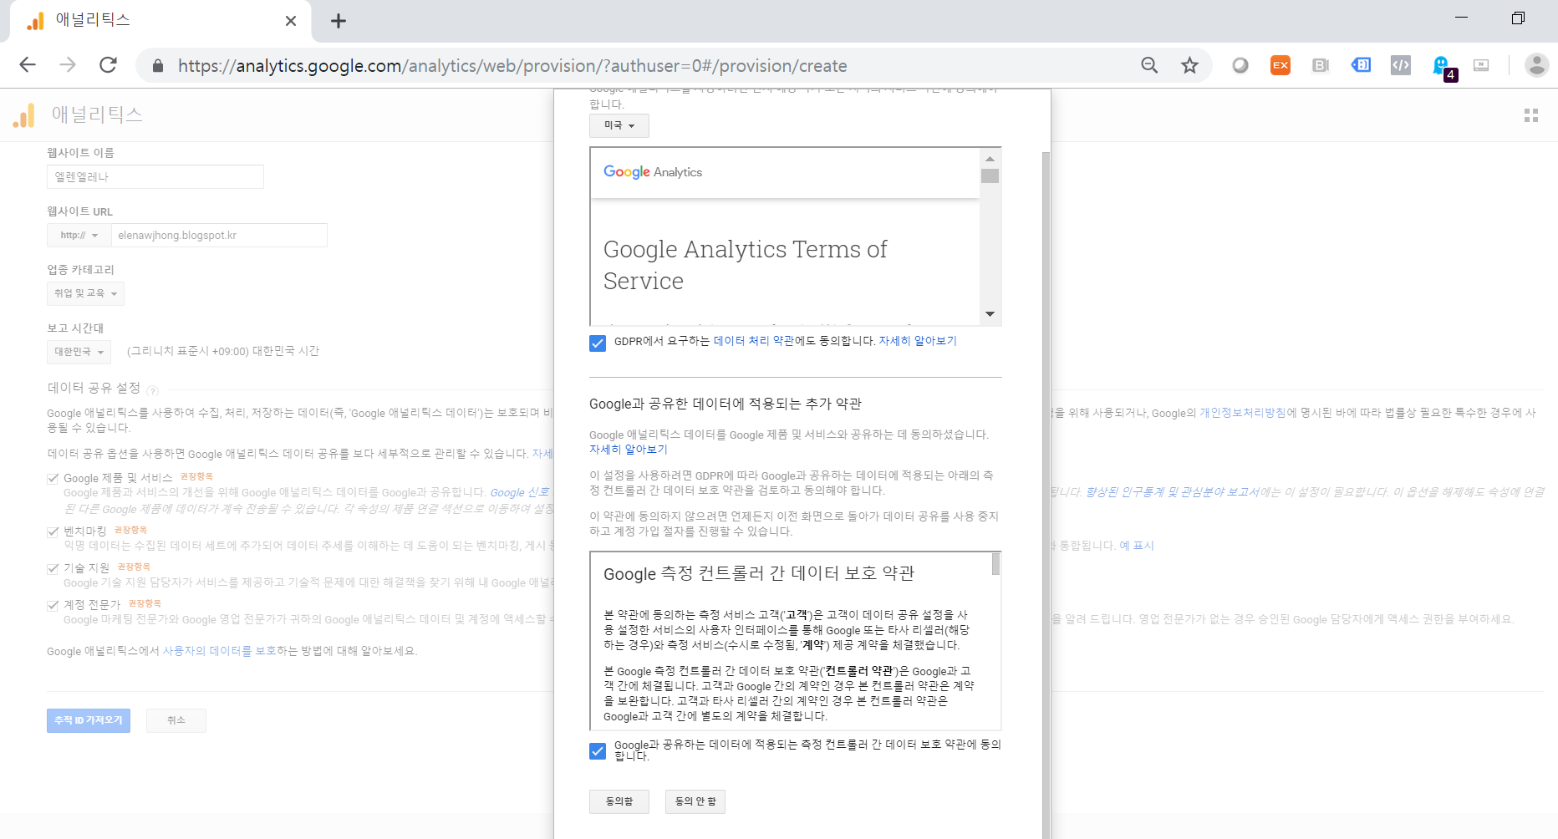Screen dimensions: 1558x839
Task: Click the gray circle extension icon
Action: [1240, 65]
